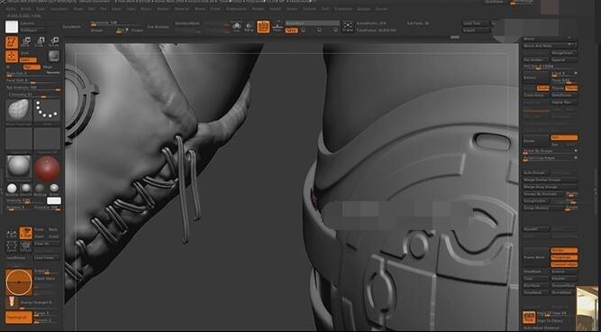This screenshot has width=601, height=332.
Task: Click the Extract button
Action: [536, 78]
